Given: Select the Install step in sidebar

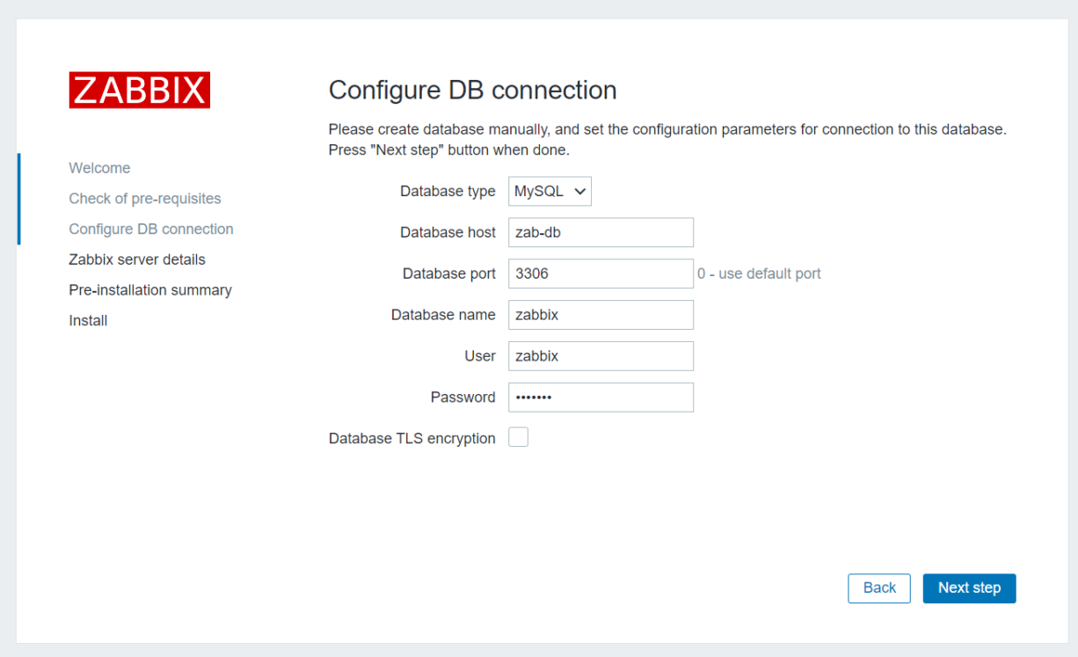Looking at the screenshot, I should click(x=87, y=320).
